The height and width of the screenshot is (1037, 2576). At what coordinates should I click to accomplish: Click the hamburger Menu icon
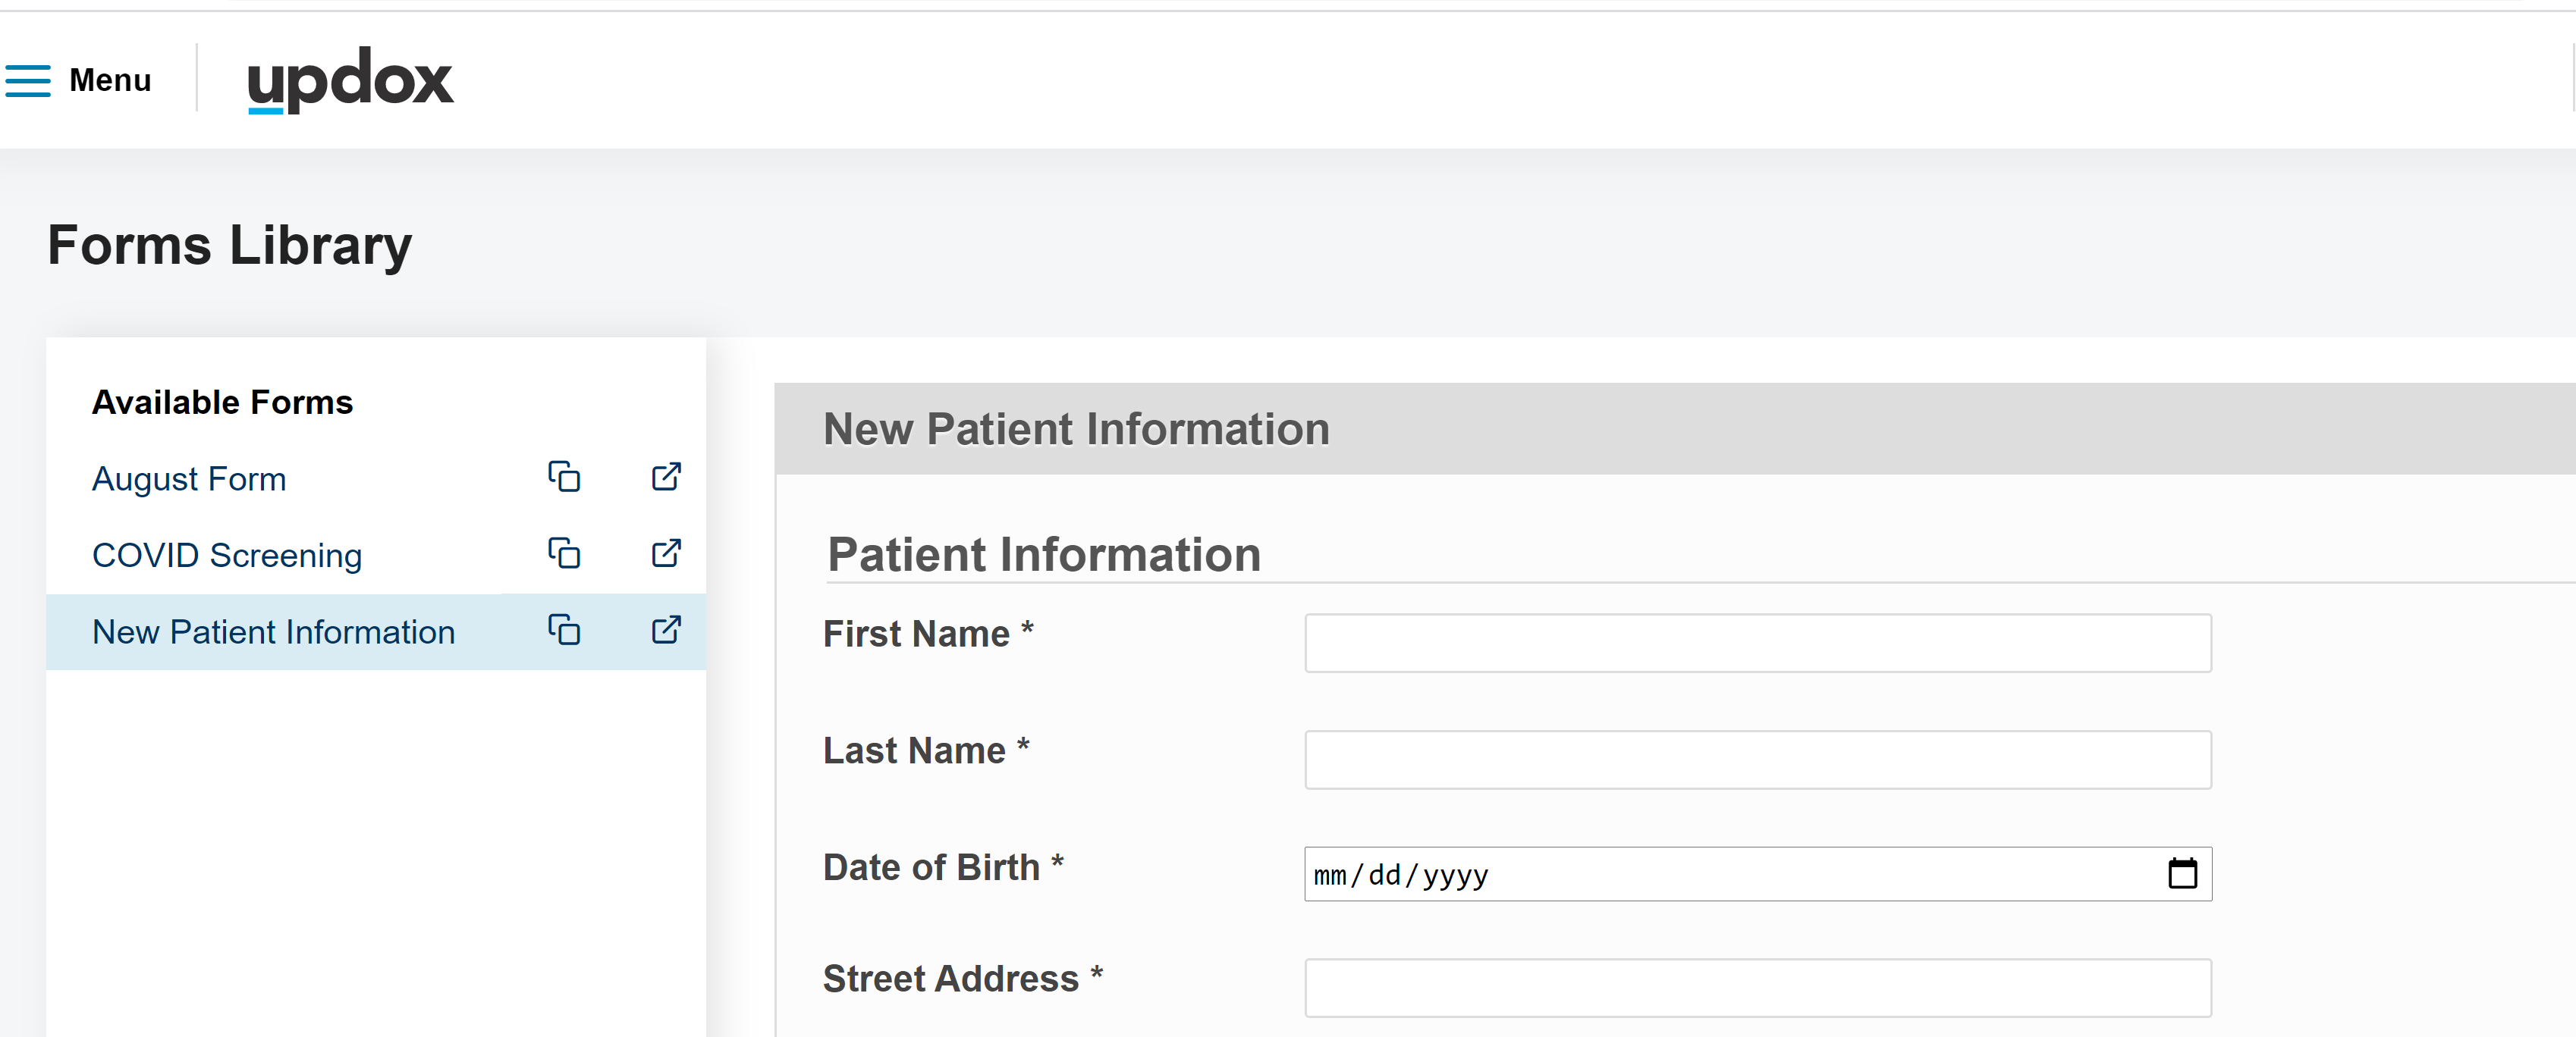(x=28, y=81)
